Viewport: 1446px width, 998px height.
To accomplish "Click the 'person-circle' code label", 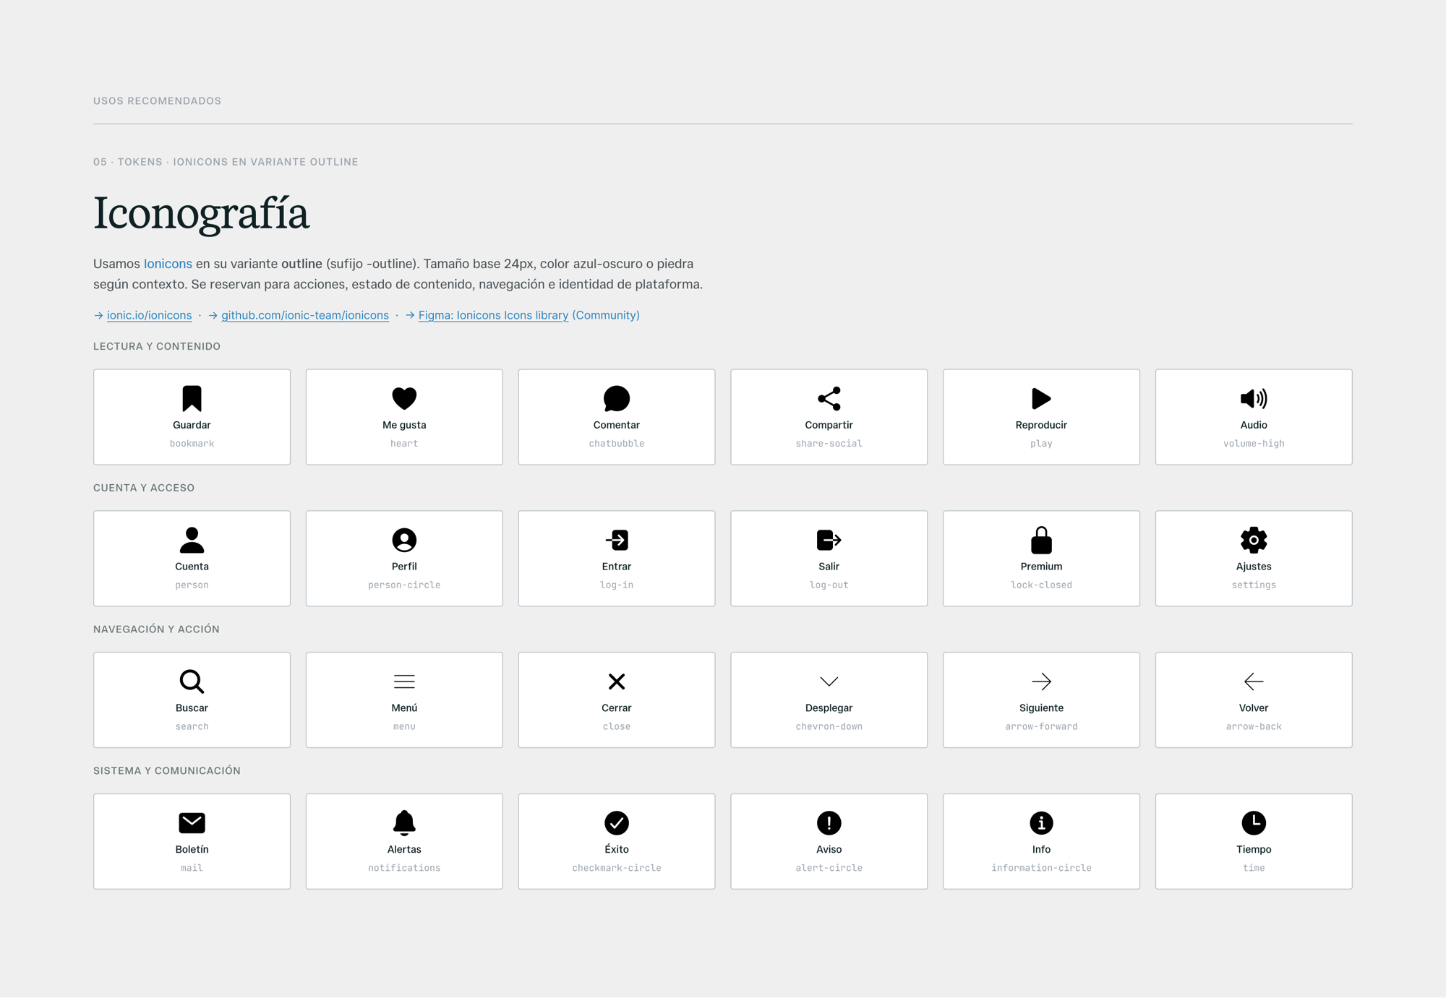I will pyautogui.click(x=404, y=585).
